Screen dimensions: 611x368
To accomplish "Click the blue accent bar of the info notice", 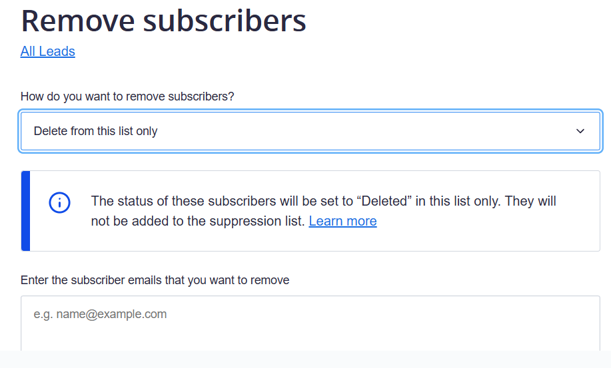I will [25, 211].
